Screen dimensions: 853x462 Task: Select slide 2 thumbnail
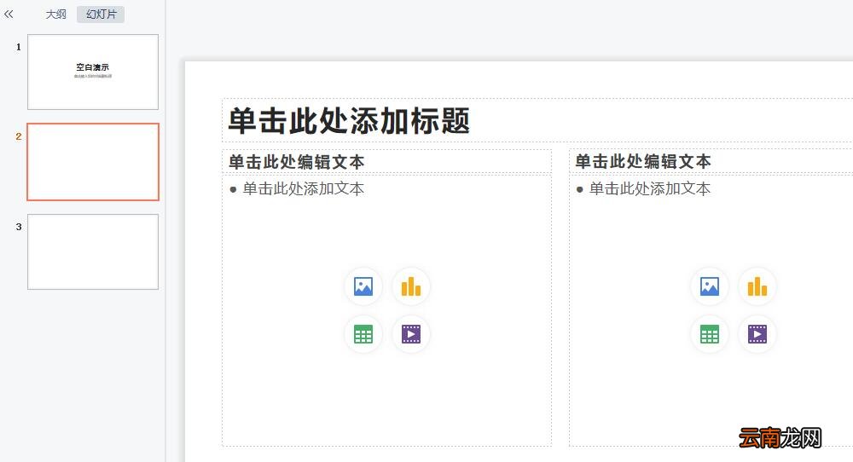(x=93, y=162)
